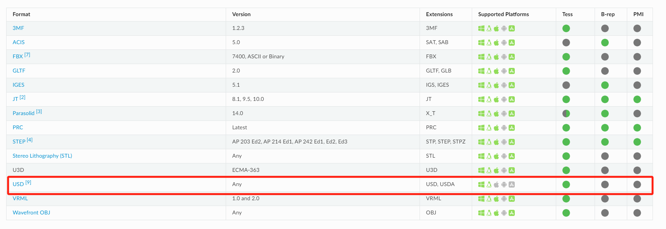Open the 3MF format link
This screenshot has height=229, width=666.
click(18, 28)
